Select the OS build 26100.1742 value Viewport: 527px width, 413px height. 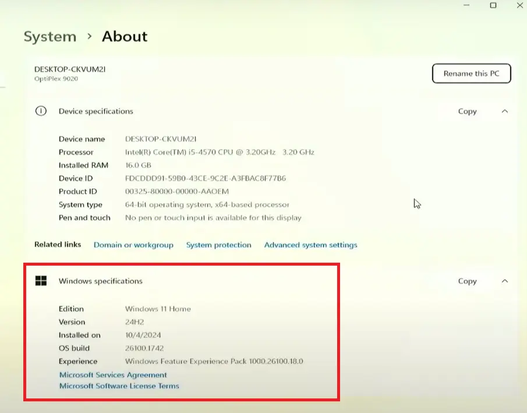click(144, 348)
